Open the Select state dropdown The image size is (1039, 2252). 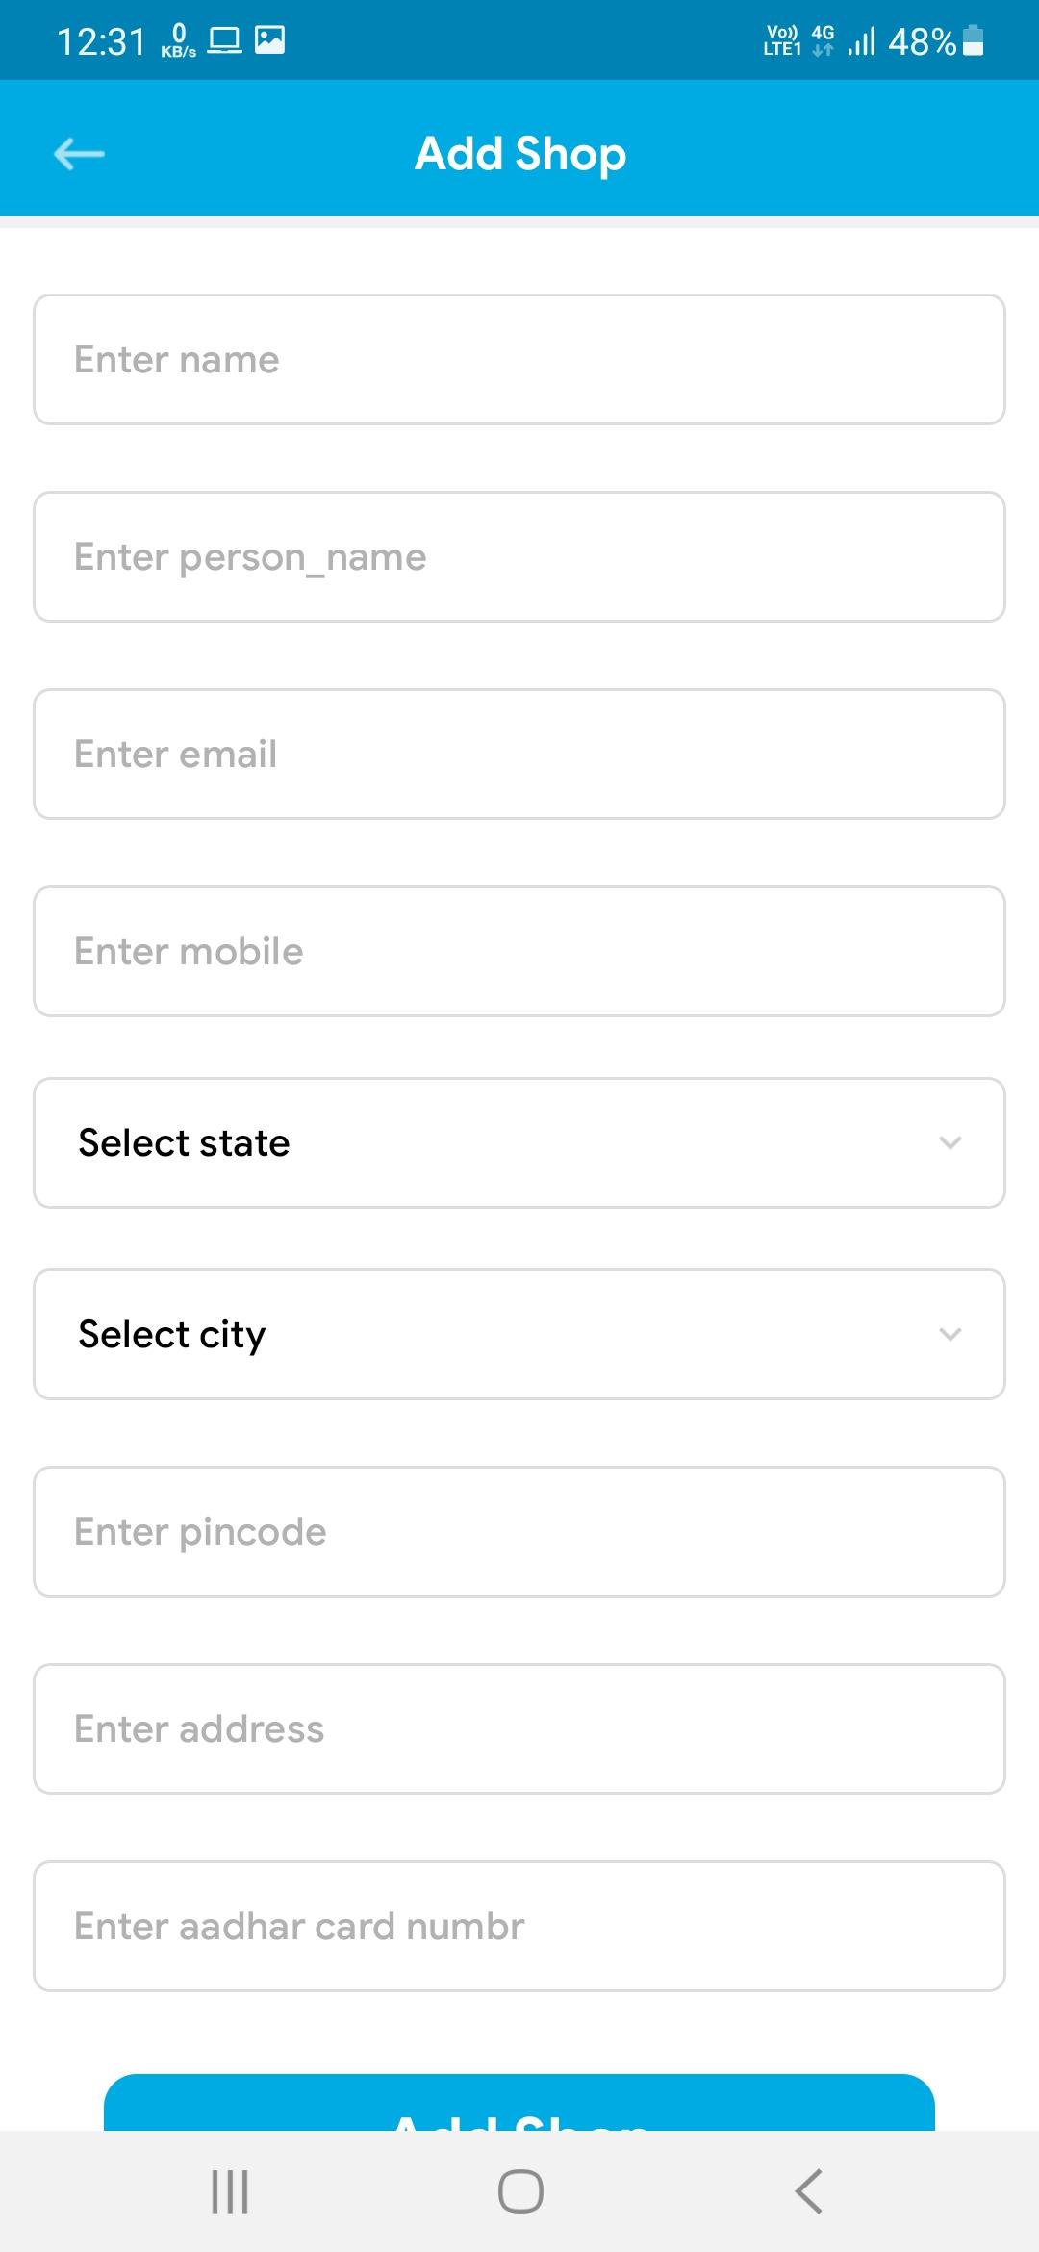tap(519, 1142)
